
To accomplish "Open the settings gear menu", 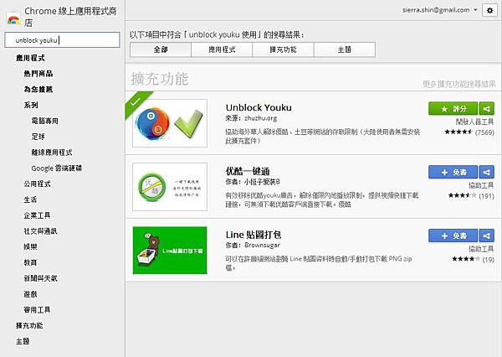I will coord(489,10).
